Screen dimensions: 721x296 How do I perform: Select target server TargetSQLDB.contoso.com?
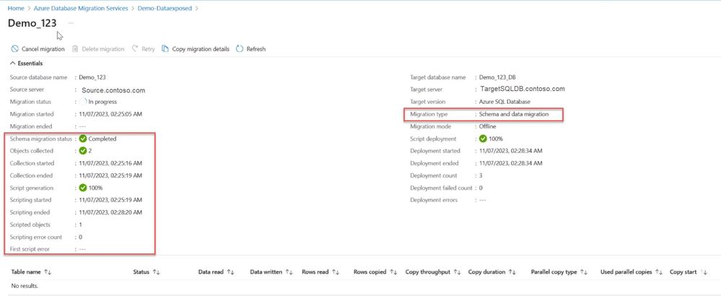click(523, 90)
